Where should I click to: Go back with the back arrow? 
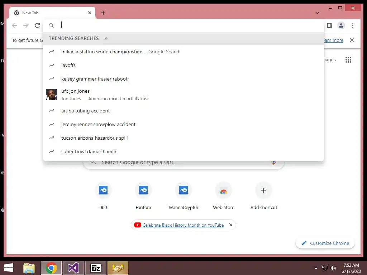[14, 25]
